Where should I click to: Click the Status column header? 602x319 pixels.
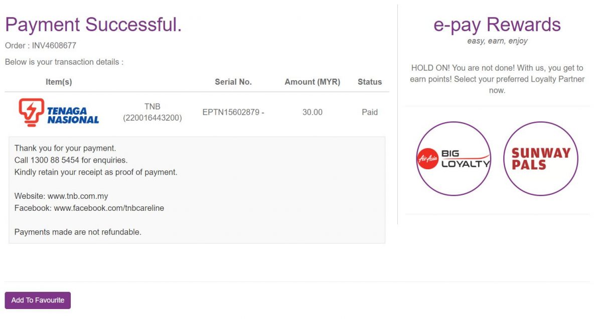(x=369, y=82)
